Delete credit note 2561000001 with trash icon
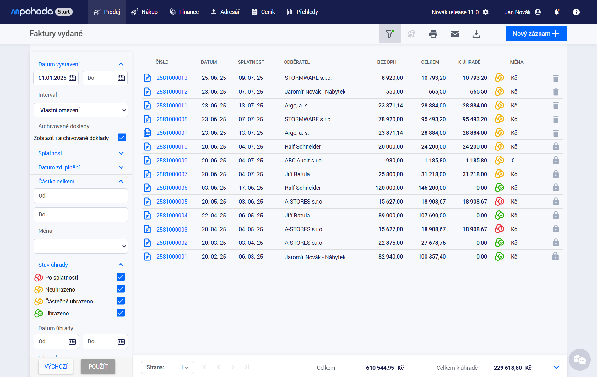This screenshot has height=377, width=597. click(x=556, y=133)
